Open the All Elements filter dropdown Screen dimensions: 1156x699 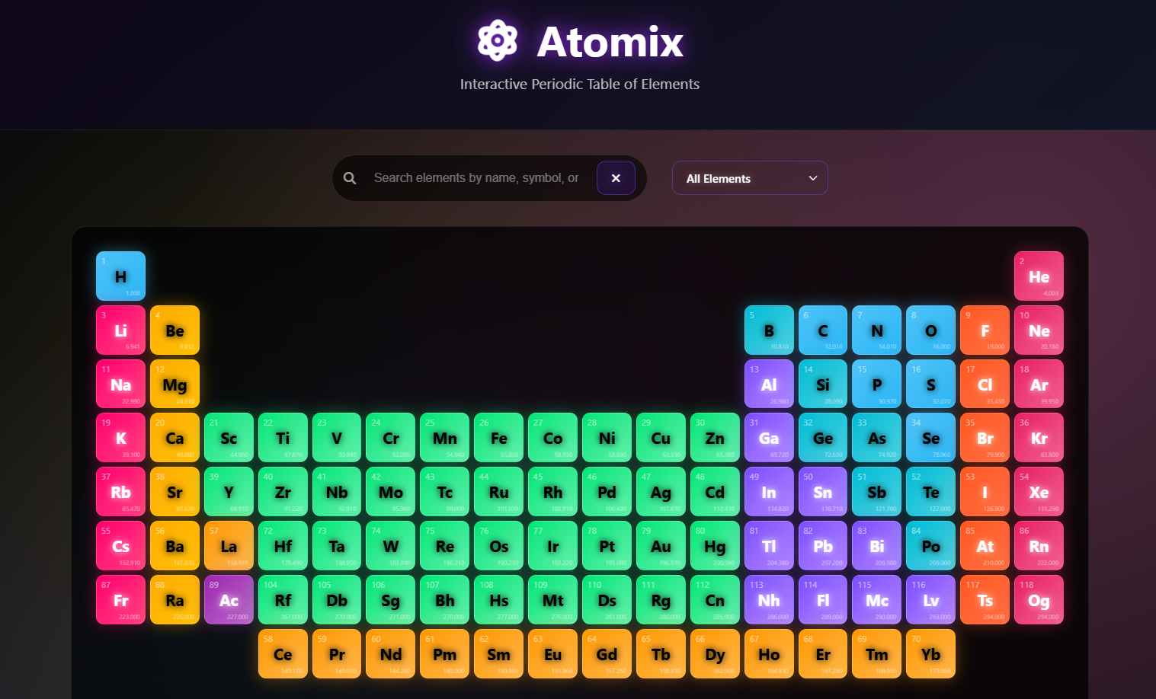click(x=749, y=177)
